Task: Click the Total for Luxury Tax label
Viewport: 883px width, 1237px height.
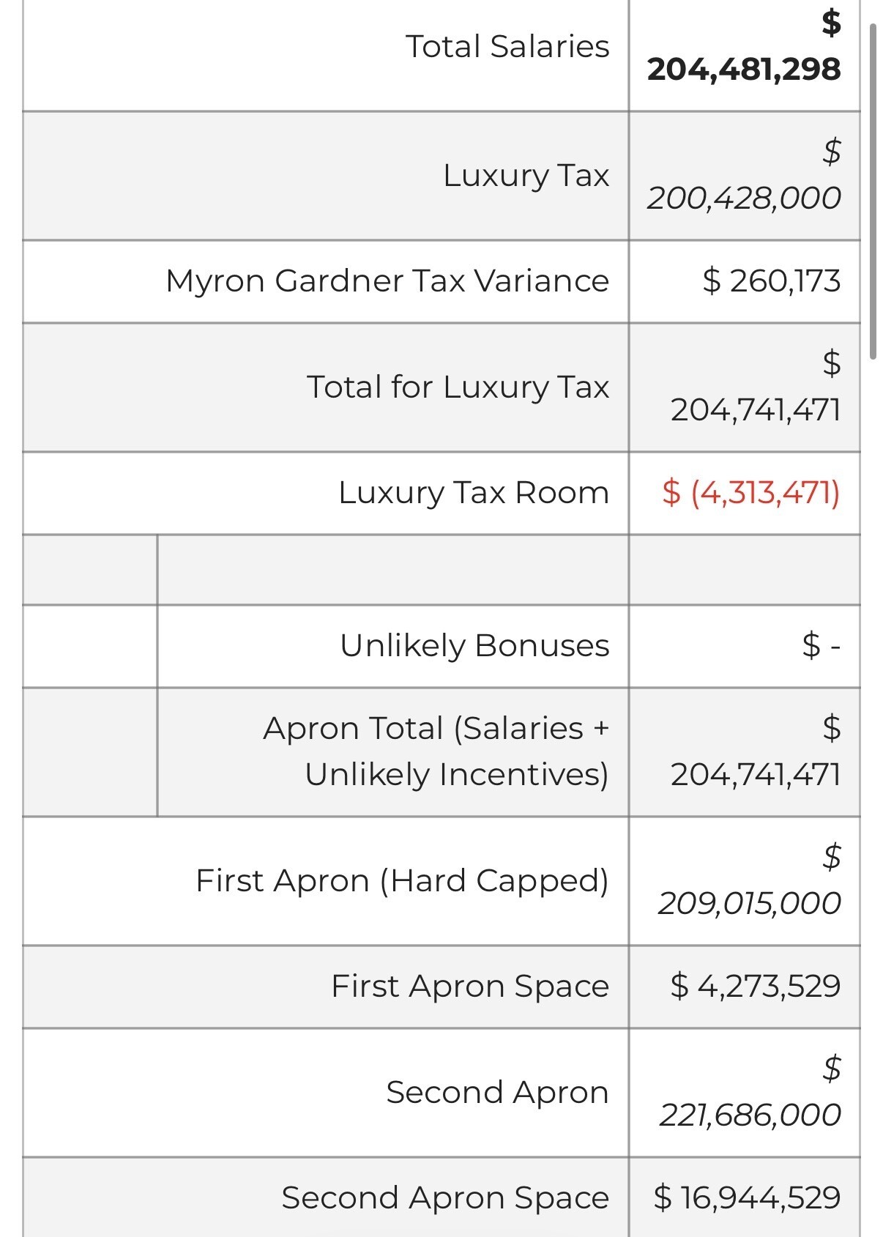Action: [x=458, y=387]
